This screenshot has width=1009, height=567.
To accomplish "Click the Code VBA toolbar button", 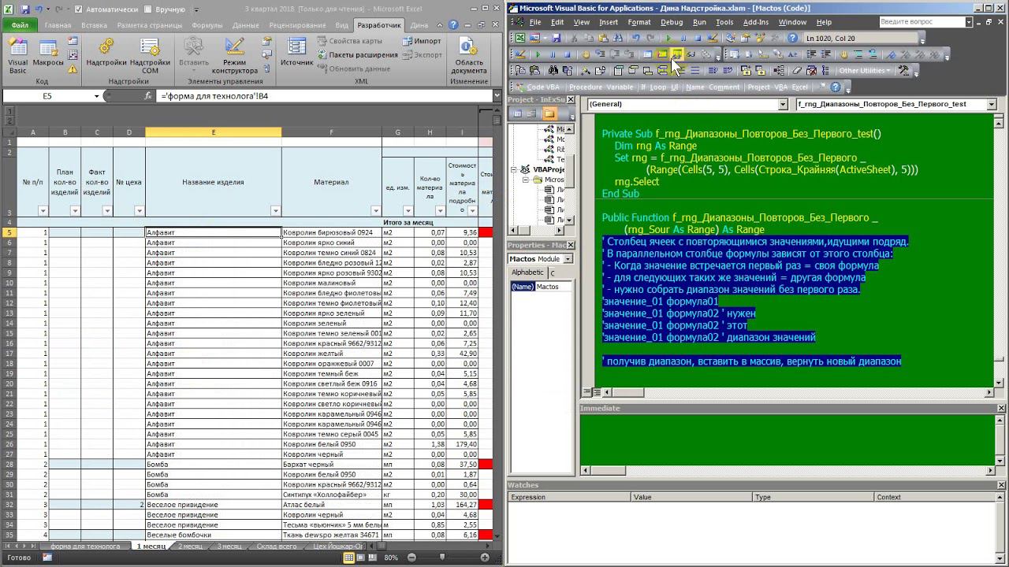I will point(537,87).
